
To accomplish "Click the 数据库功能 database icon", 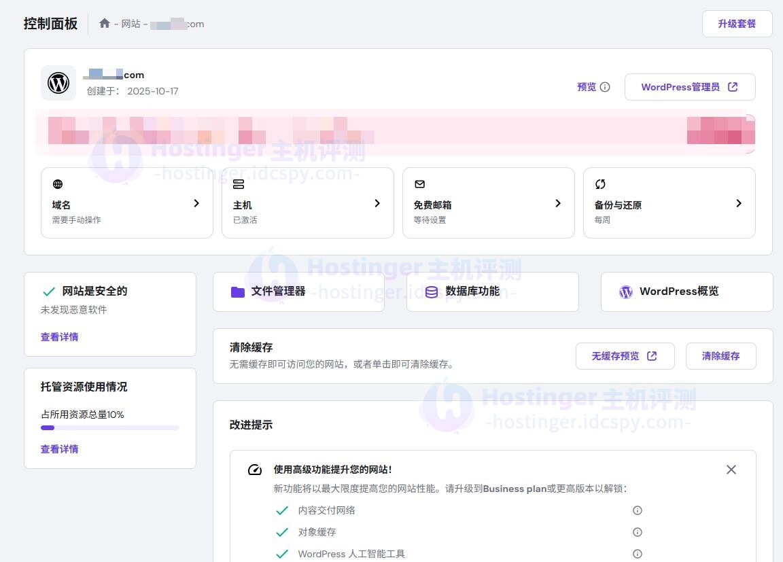I will [x=431, y=292].
